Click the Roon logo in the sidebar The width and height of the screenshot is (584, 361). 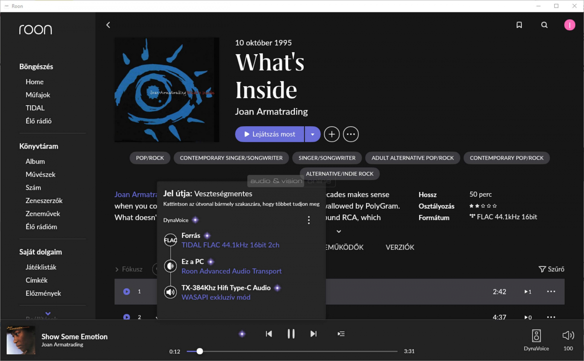pyautogui.click(x=36, y=29)
